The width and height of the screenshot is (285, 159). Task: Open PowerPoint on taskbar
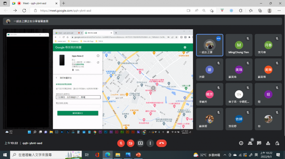138,155
